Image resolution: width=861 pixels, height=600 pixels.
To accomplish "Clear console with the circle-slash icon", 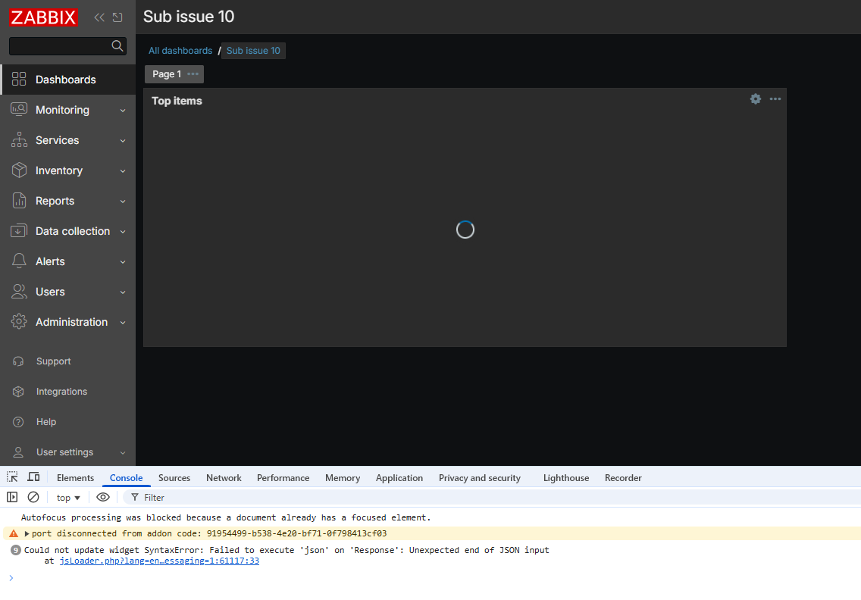I will [x=33, y=498].
